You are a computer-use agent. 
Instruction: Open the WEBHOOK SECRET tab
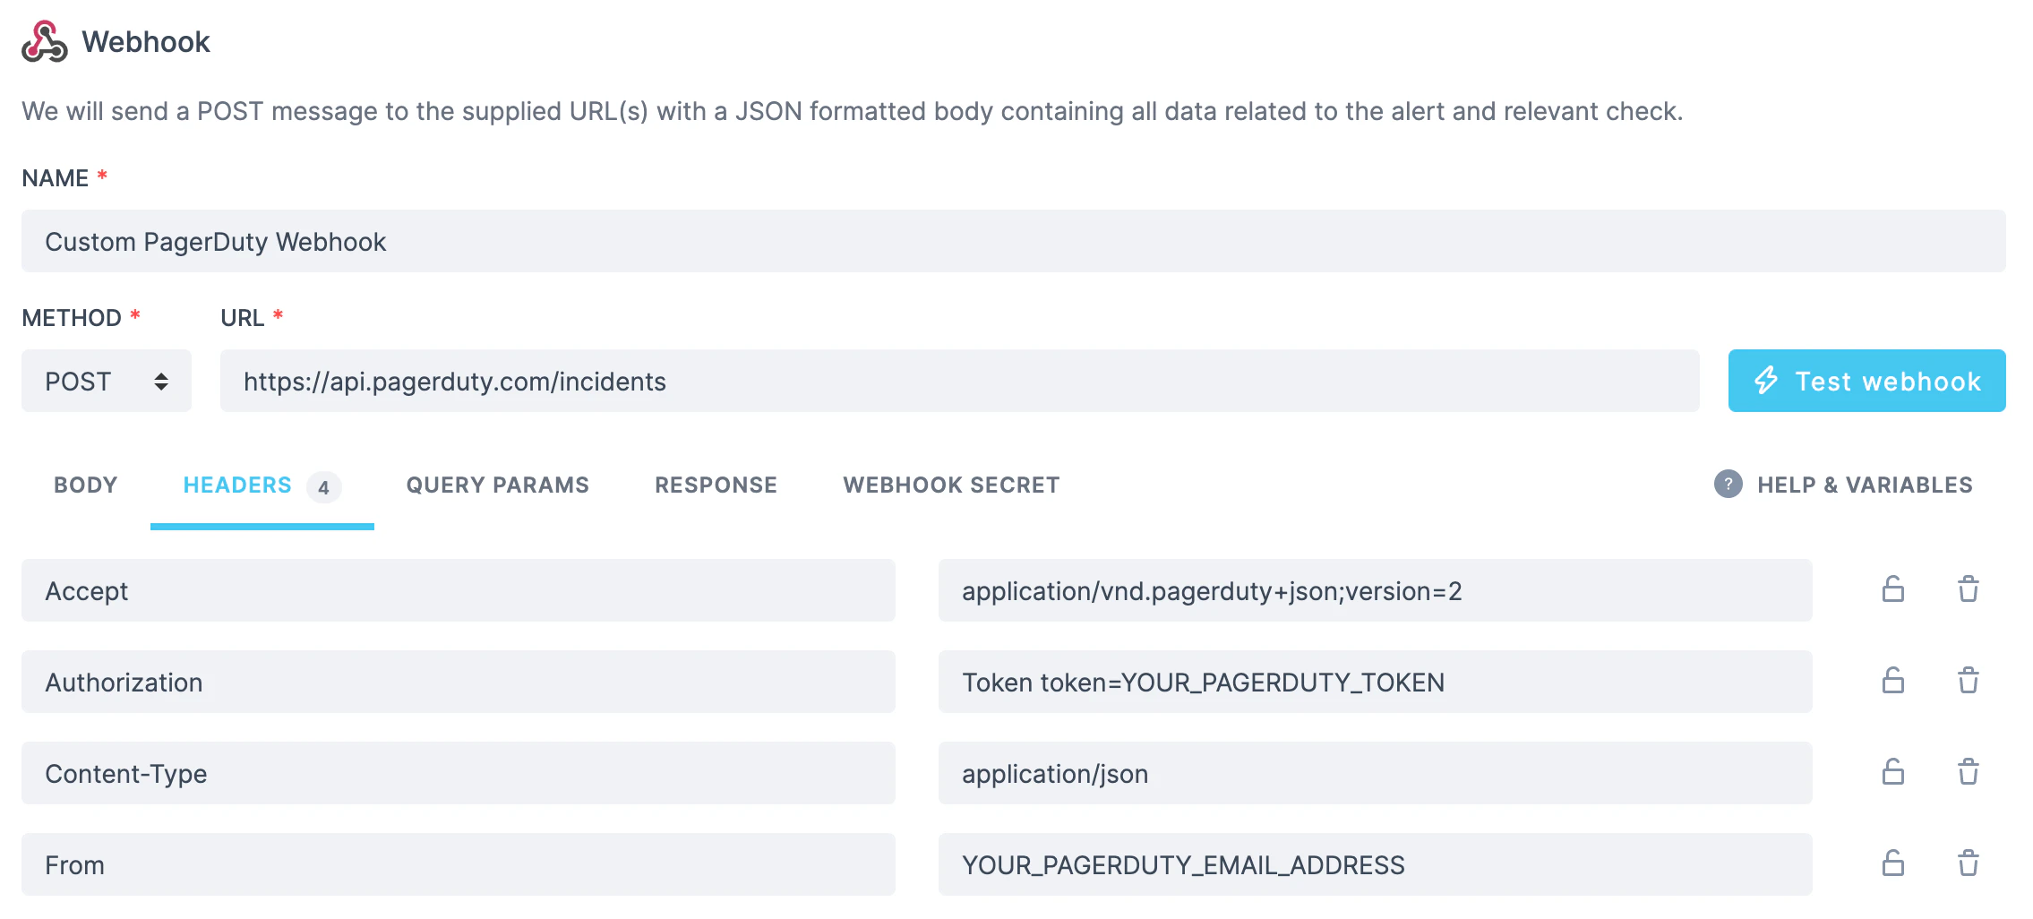click(x=950, y=485)
